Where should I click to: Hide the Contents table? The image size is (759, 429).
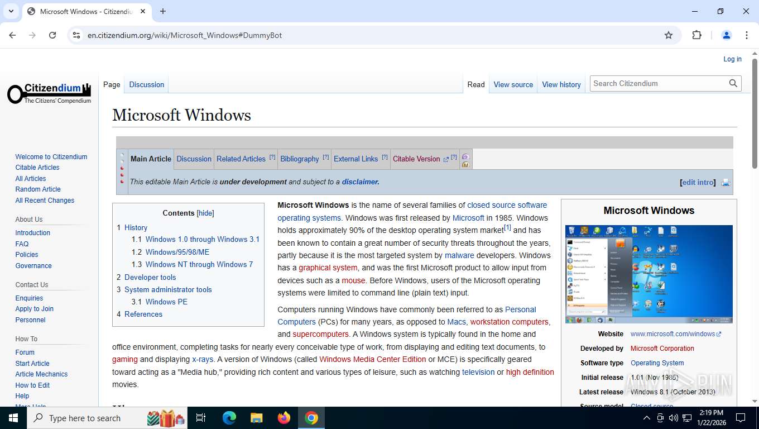tap(205, 213)
